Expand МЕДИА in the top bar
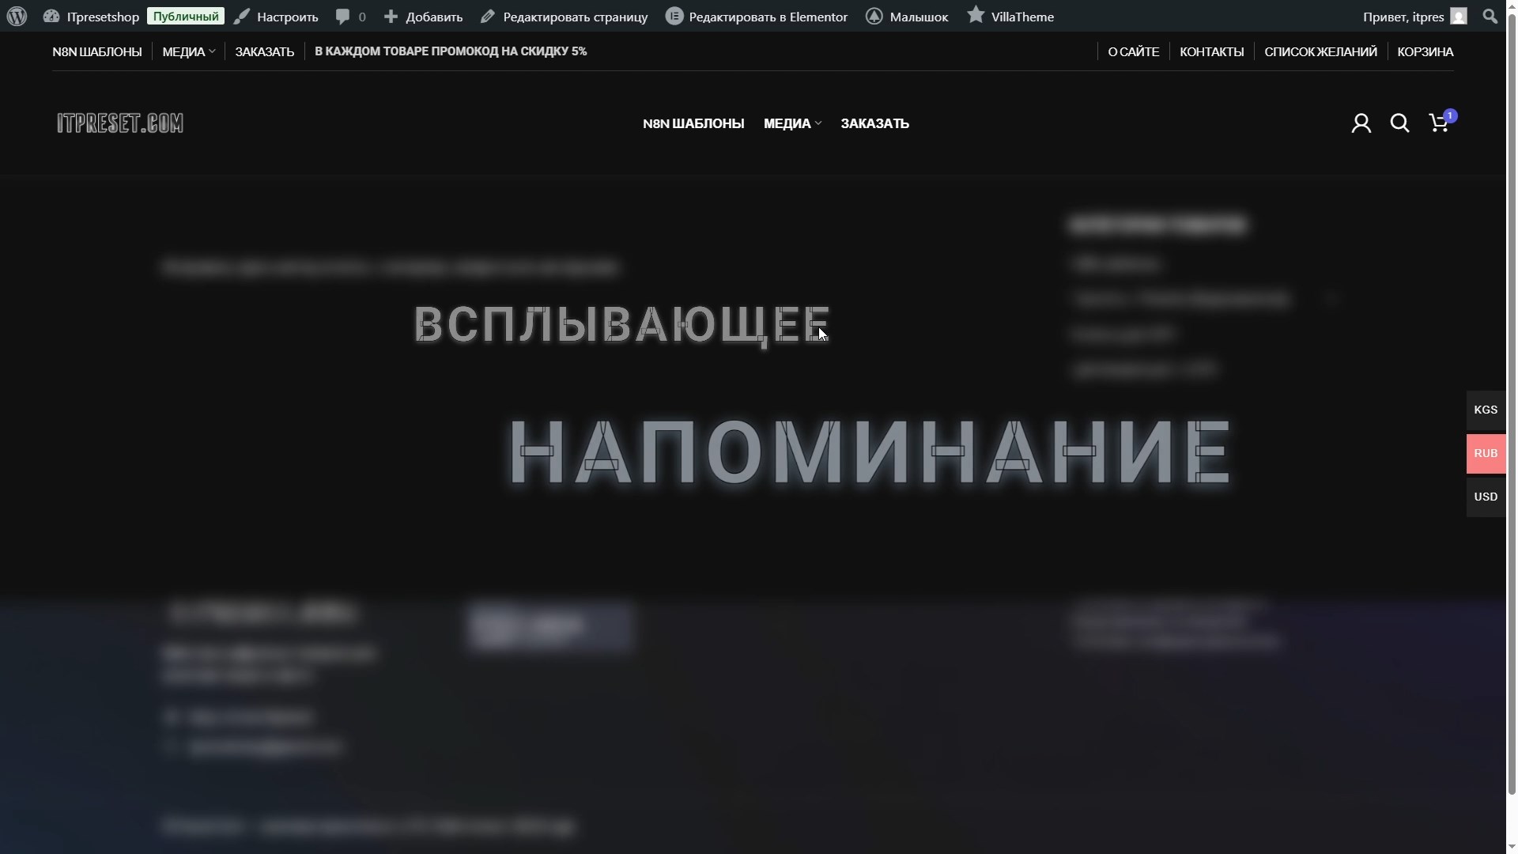Viewport: 1518px width, 854px height. [188, 51]
